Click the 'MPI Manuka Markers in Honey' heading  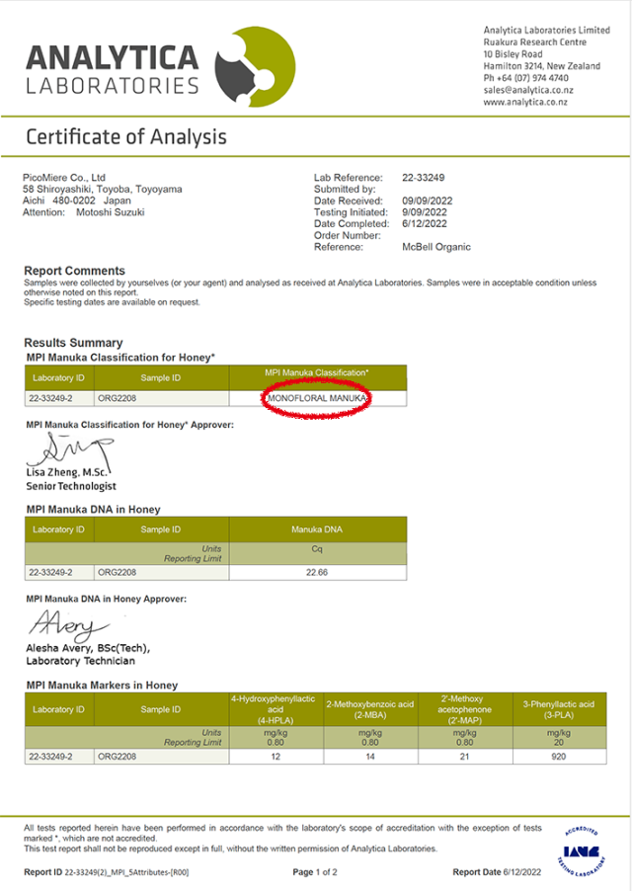(x=103, y=686)
